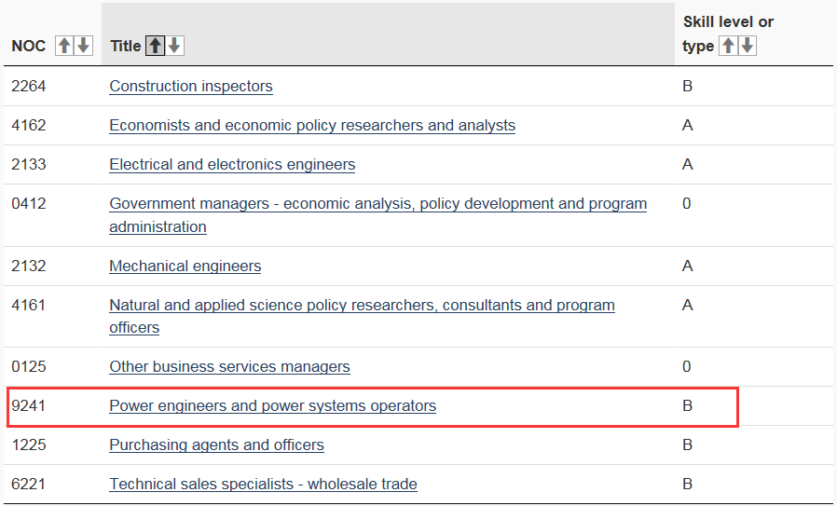The image size is (837, 506).
Task: Open Construction inspectors link
Action: [x=191, y=86]
